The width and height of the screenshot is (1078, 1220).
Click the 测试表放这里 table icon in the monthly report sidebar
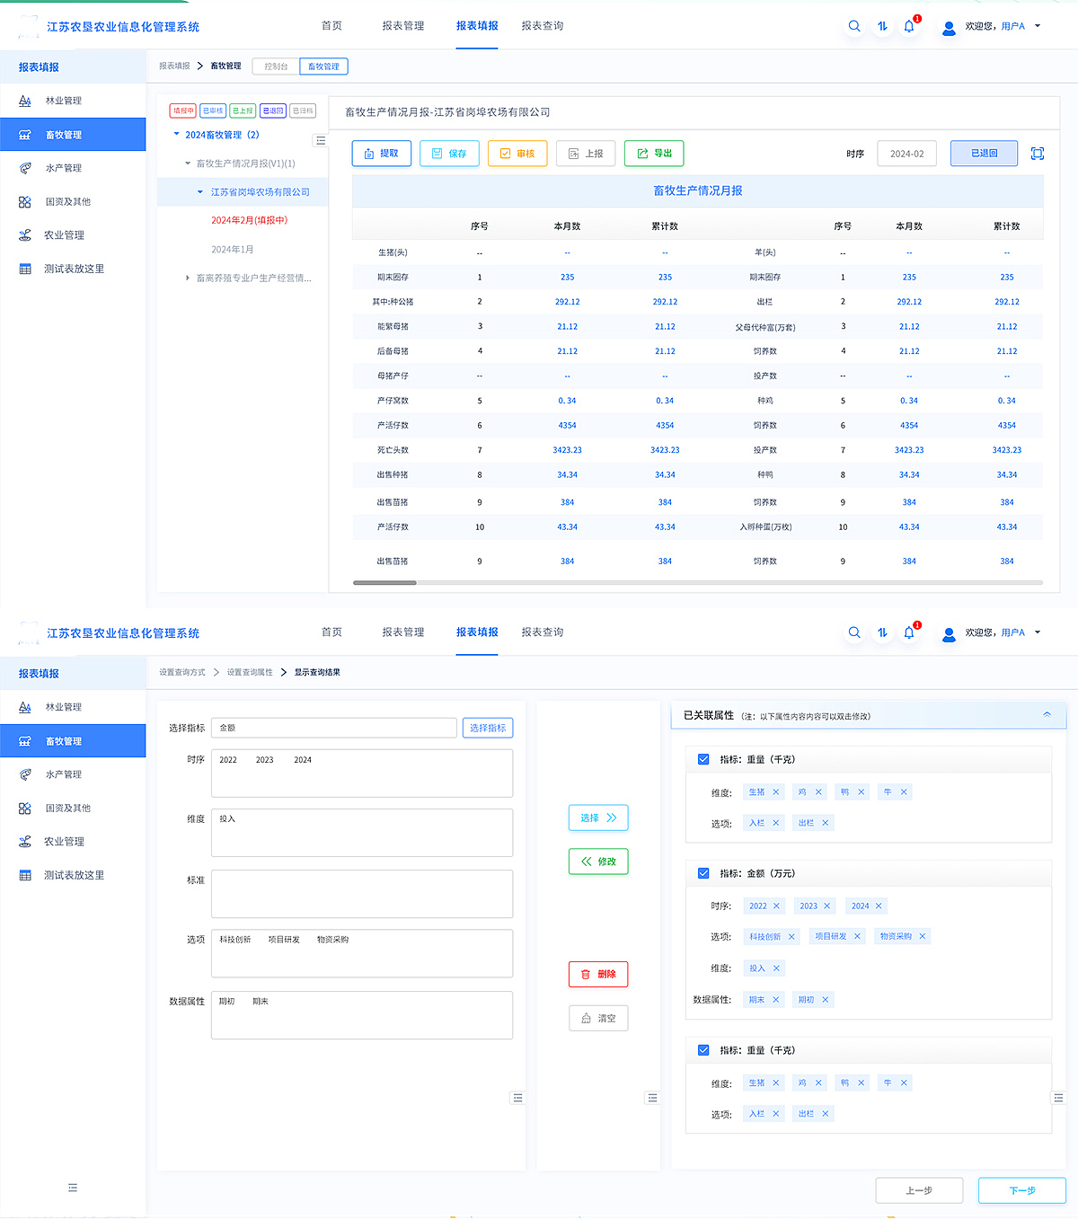click(25, 269)
